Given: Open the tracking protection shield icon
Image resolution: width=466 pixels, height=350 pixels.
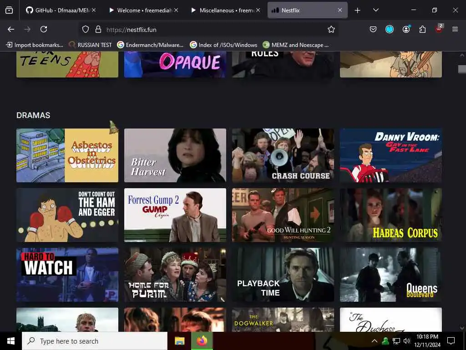Looking at the screenshot, I should click(x=86, y=29).
